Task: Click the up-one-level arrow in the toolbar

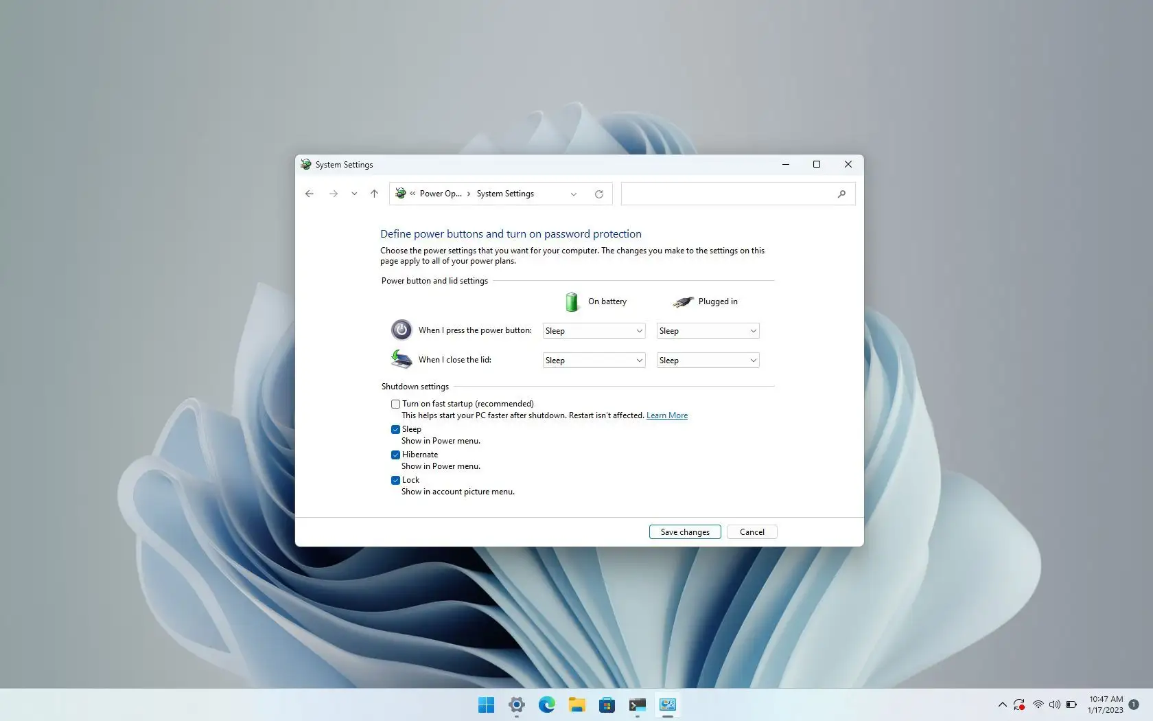Action: tap(374, 194)
